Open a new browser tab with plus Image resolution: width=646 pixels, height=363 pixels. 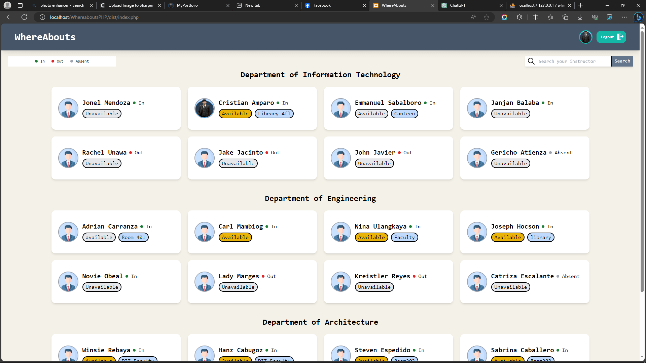580,5
